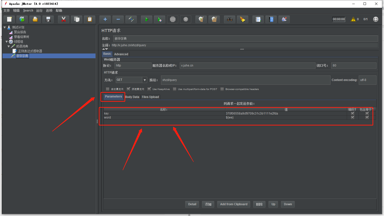Reset search with the broom brush icon

242,19
